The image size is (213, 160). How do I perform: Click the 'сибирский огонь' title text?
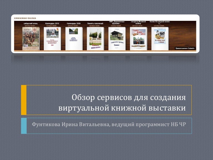coord(31,24)
